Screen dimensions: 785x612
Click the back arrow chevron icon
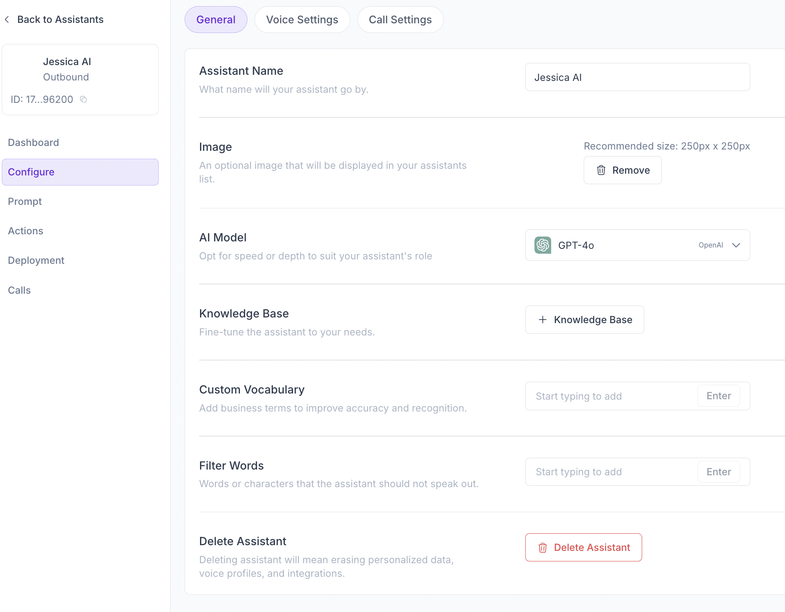click(x=7, y=19)
